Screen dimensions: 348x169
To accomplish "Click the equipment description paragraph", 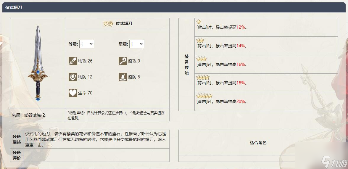I will click(96, 139).
